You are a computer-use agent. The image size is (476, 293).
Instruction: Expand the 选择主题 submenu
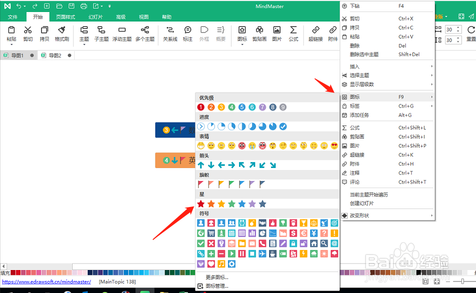click(x=387, y=75)
